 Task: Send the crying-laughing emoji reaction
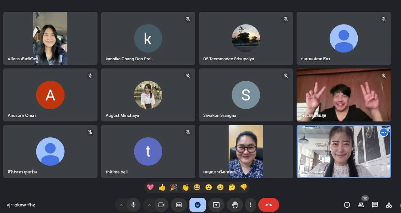coord(197,187)
